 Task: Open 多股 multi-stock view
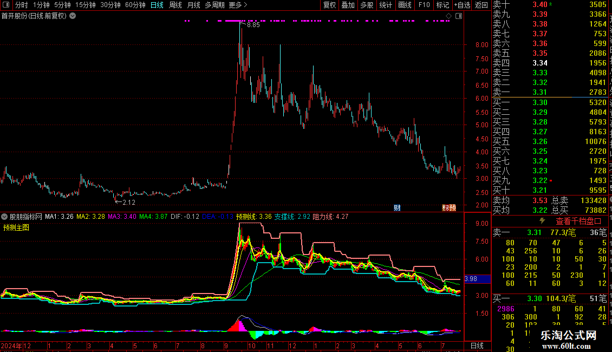click(x=367, y=5)
